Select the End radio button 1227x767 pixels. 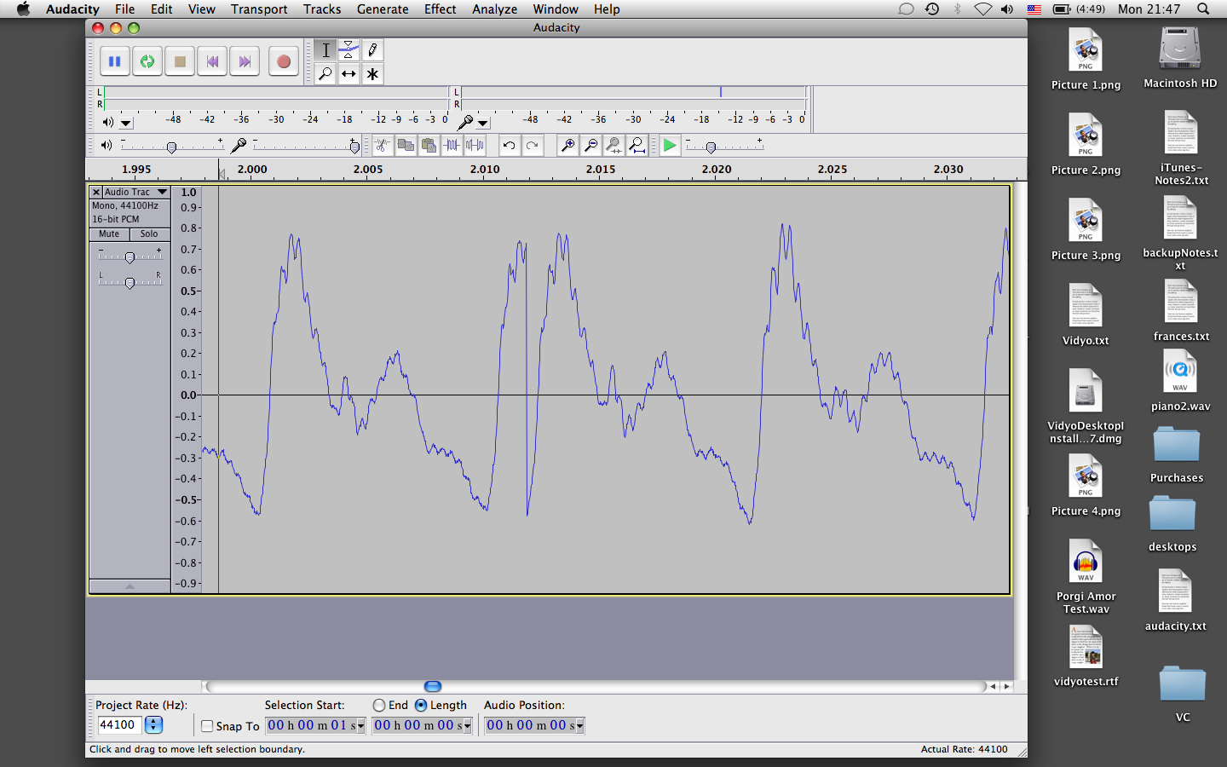coord(379,706)
